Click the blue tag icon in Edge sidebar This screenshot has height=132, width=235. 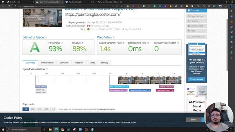click(x=232, y=16)
